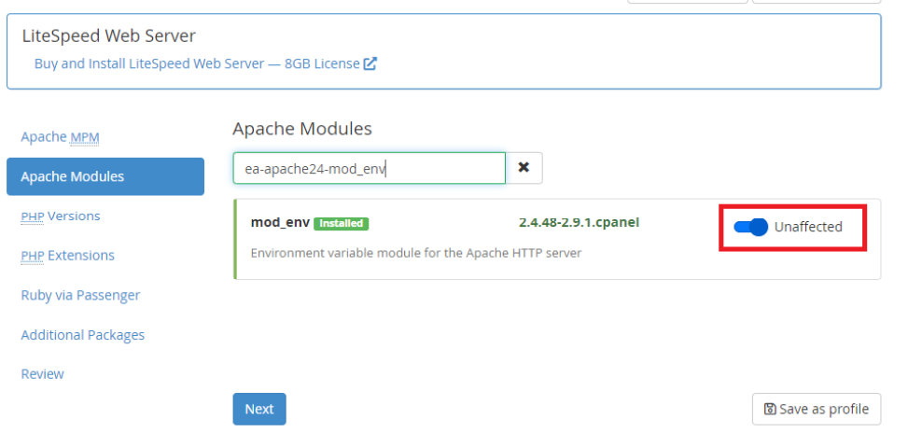
Task: Toggle the mod_env Unaffected switch
Action: [x=750, y=227]
